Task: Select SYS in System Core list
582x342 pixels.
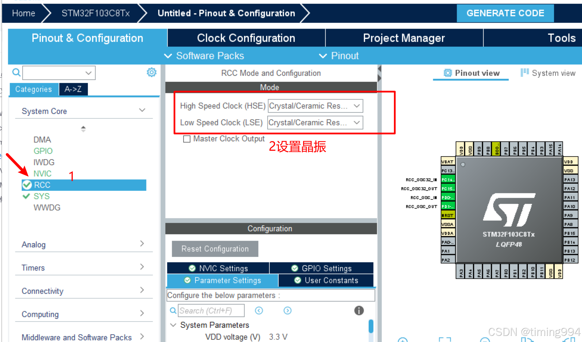Action: [x=42, y=196]
